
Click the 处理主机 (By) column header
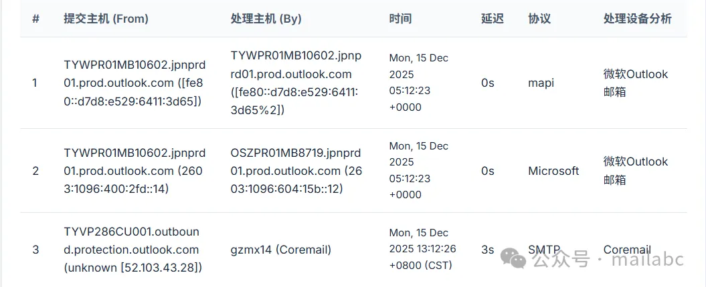pos(266,19)
